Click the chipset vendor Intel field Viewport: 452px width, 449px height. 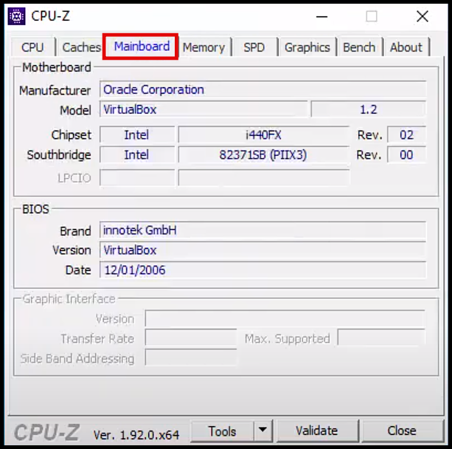[x=137, y=135]
